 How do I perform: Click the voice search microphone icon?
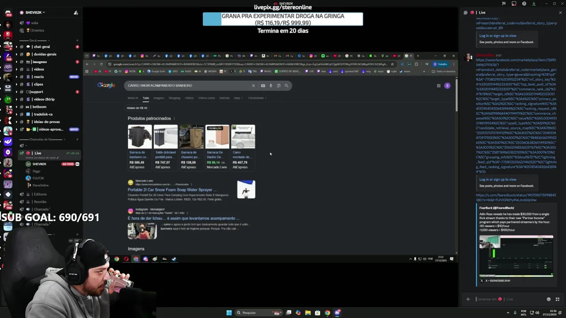271,86
